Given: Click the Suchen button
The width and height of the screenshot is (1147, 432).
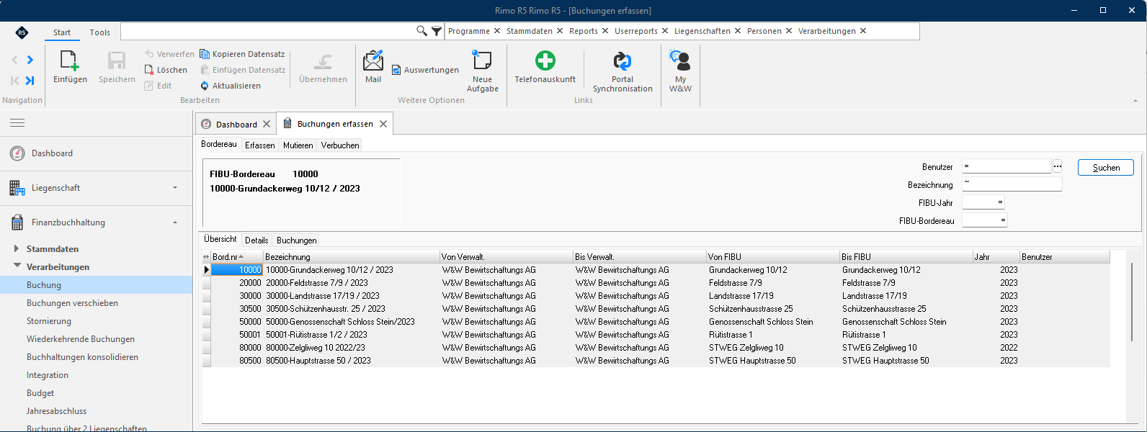Looking at the screenshot, I should coord(1106,167).
